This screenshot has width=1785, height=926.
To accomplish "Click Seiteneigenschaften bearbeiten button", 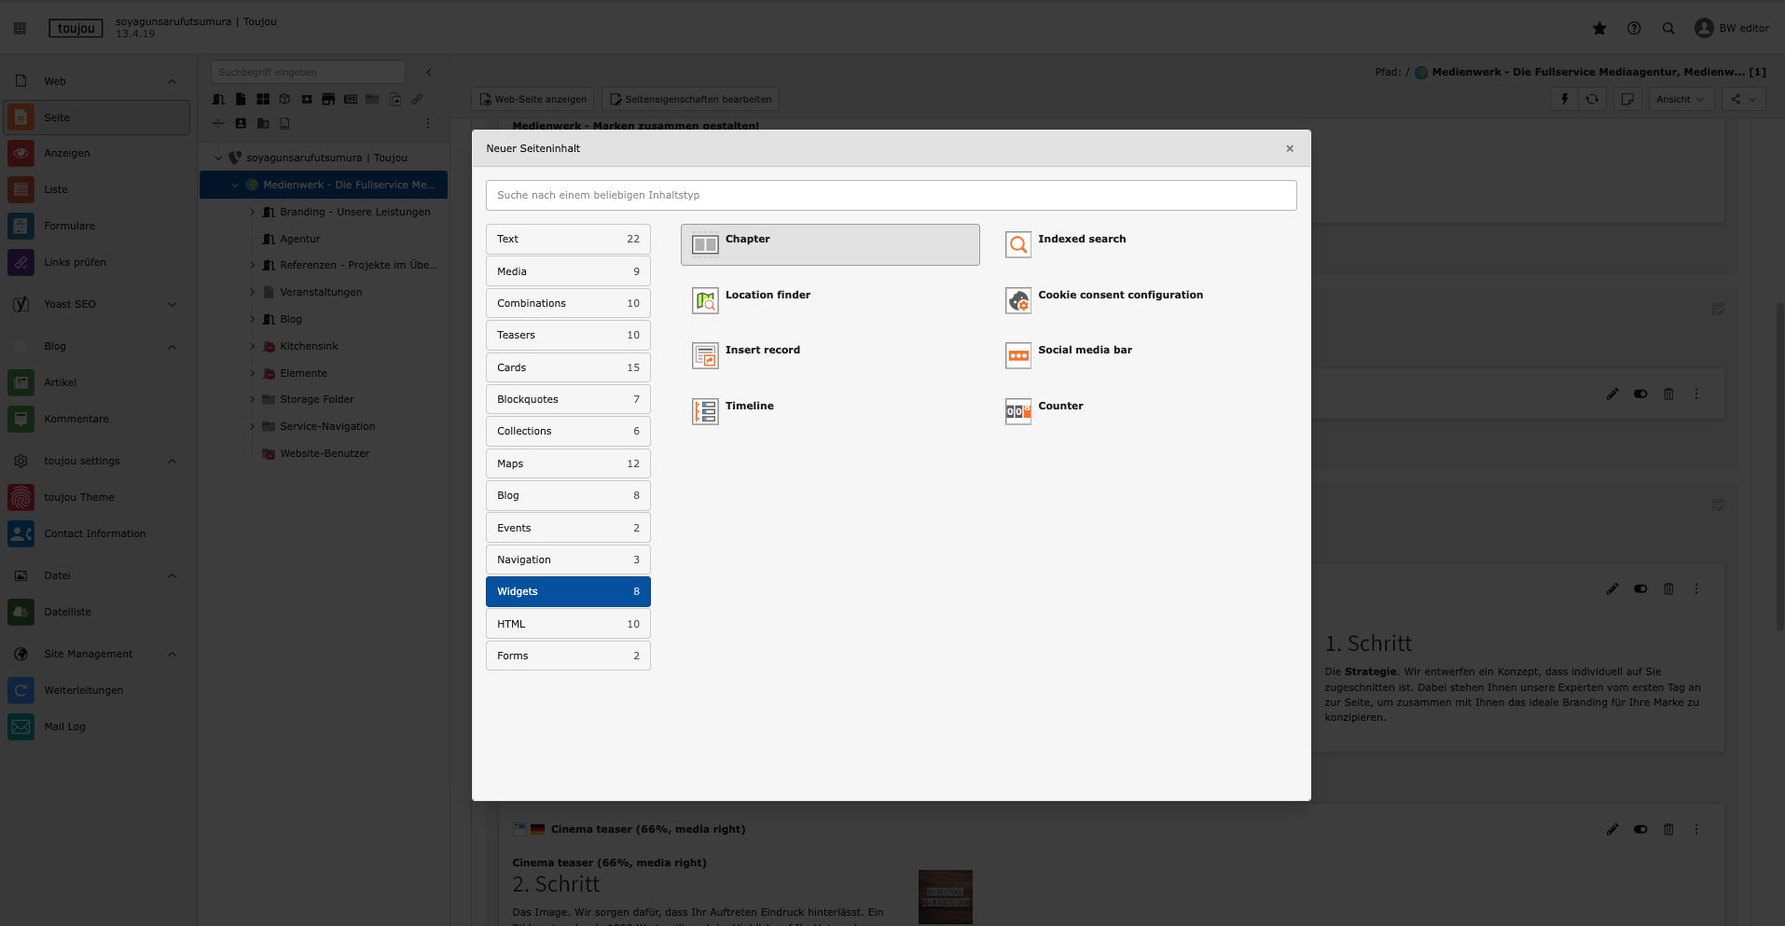I will pos(690,99).
